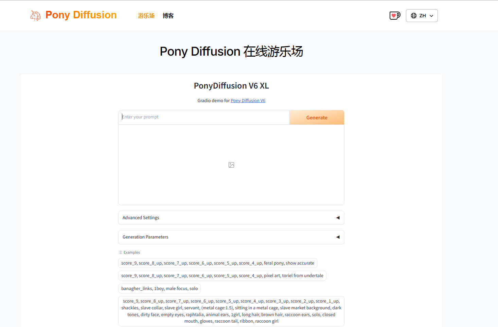Click the Advanced Settings arrow indicator
The height and width of the screenshot is (327, 498).
click(338, 218)
